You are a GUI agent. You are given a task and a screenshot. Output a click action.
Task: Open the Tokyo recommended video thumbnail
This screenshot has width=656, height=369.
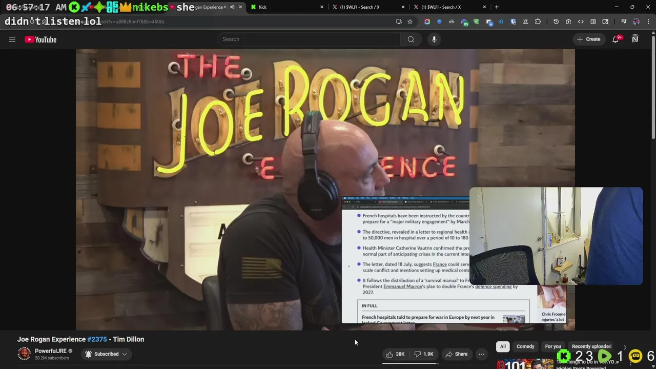point(524,364)
